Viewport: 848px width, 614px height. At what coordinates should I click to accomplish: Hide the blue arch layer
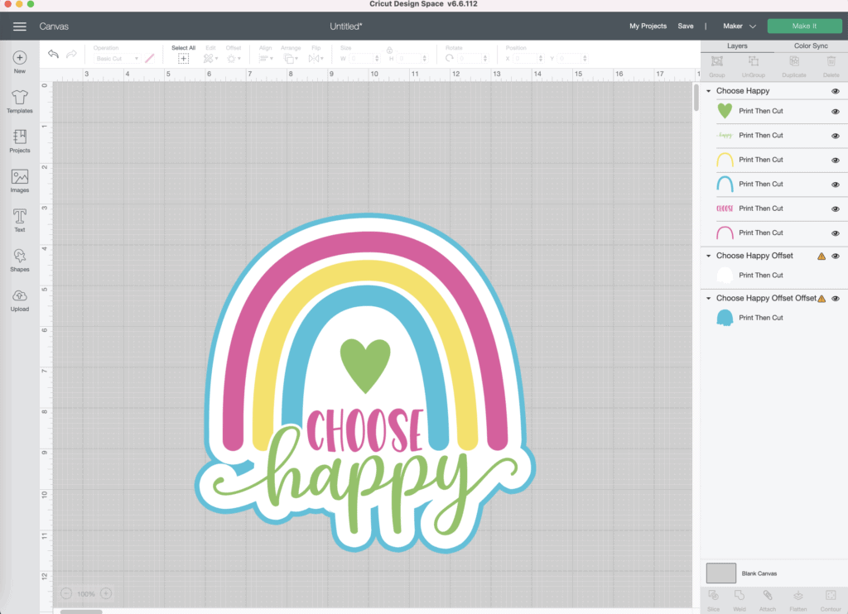click(x=836, y=185)
